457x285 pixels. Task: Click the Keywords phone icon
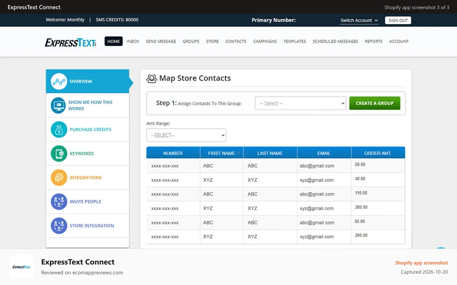pyautogui.click(x=59, y=154)
